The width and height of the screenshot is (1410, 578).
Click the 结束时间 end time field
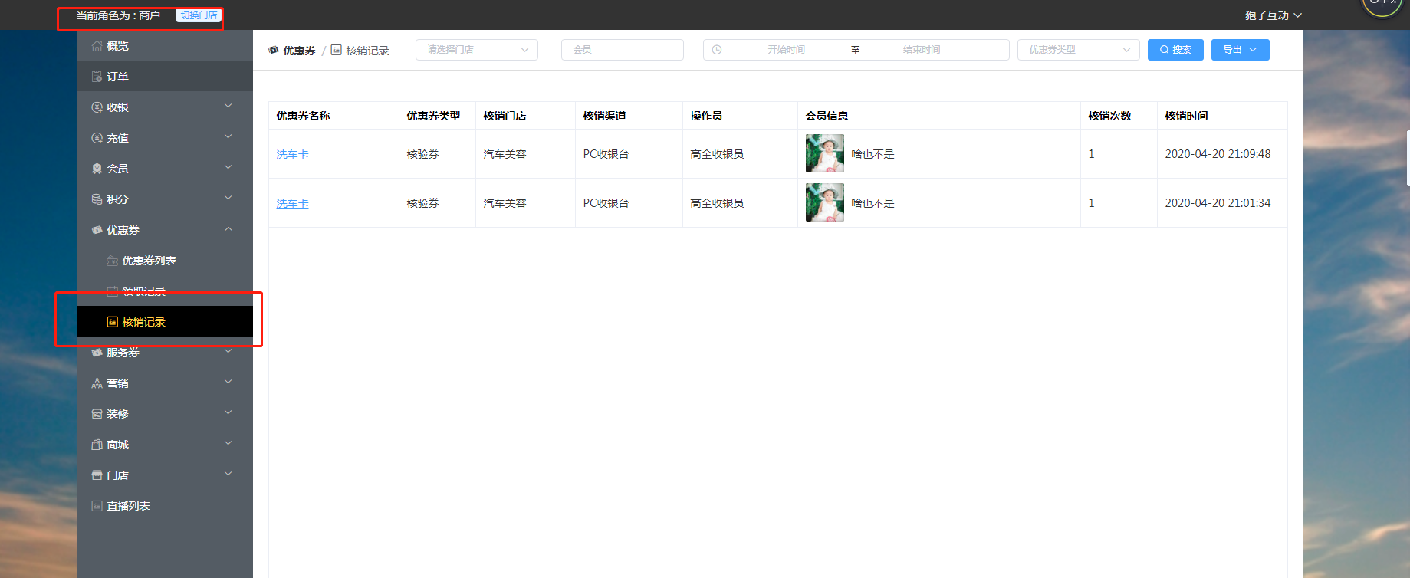(922, 50)
